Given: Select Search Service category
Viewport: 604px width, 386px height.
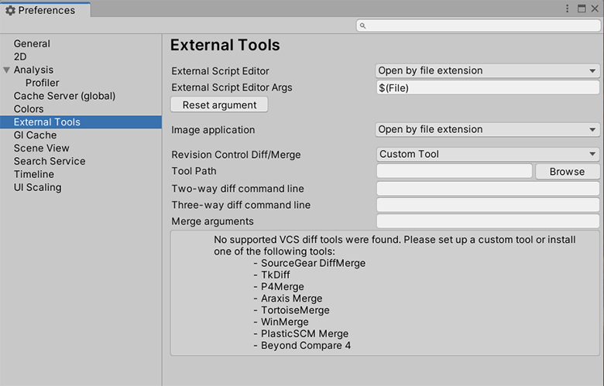Looking at the screenshot, I should coord(50,161).
